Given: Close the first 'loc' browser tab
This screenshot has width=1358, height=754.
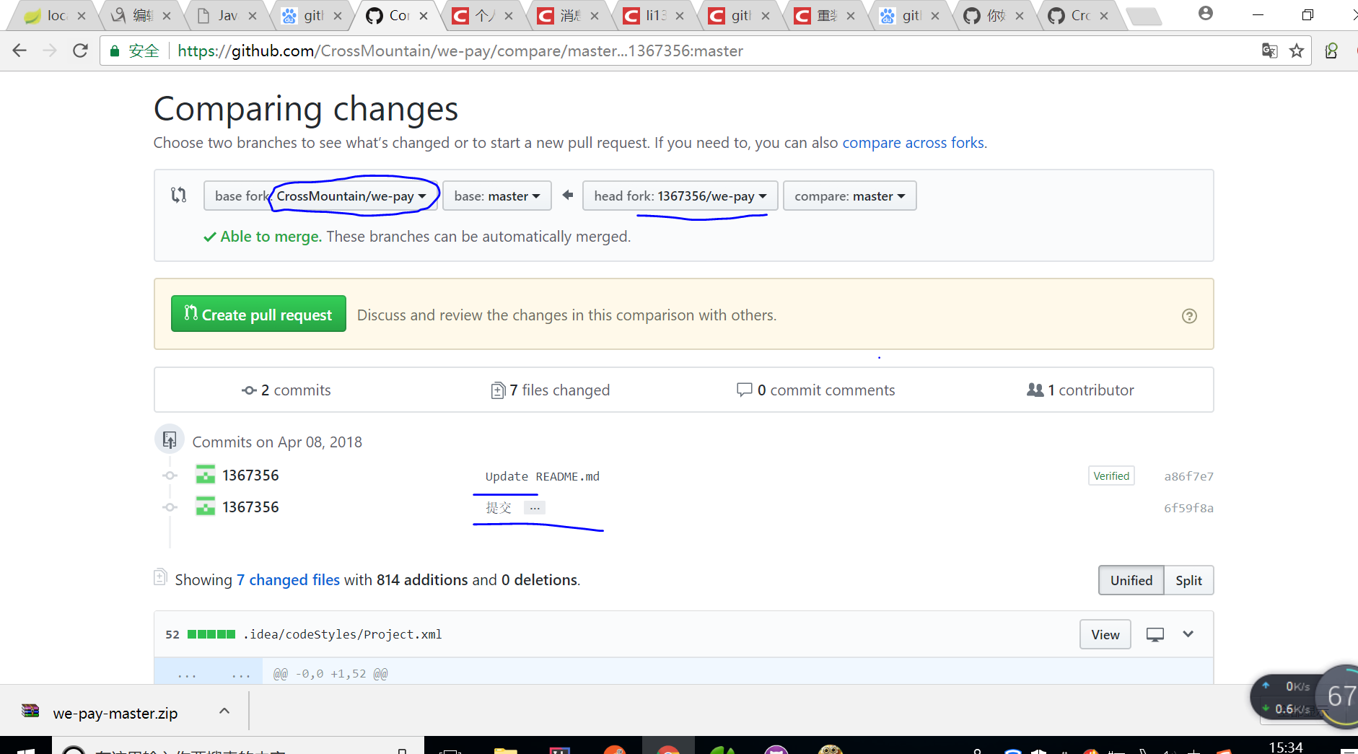Looking at the screenshot, I should point(82,15).
